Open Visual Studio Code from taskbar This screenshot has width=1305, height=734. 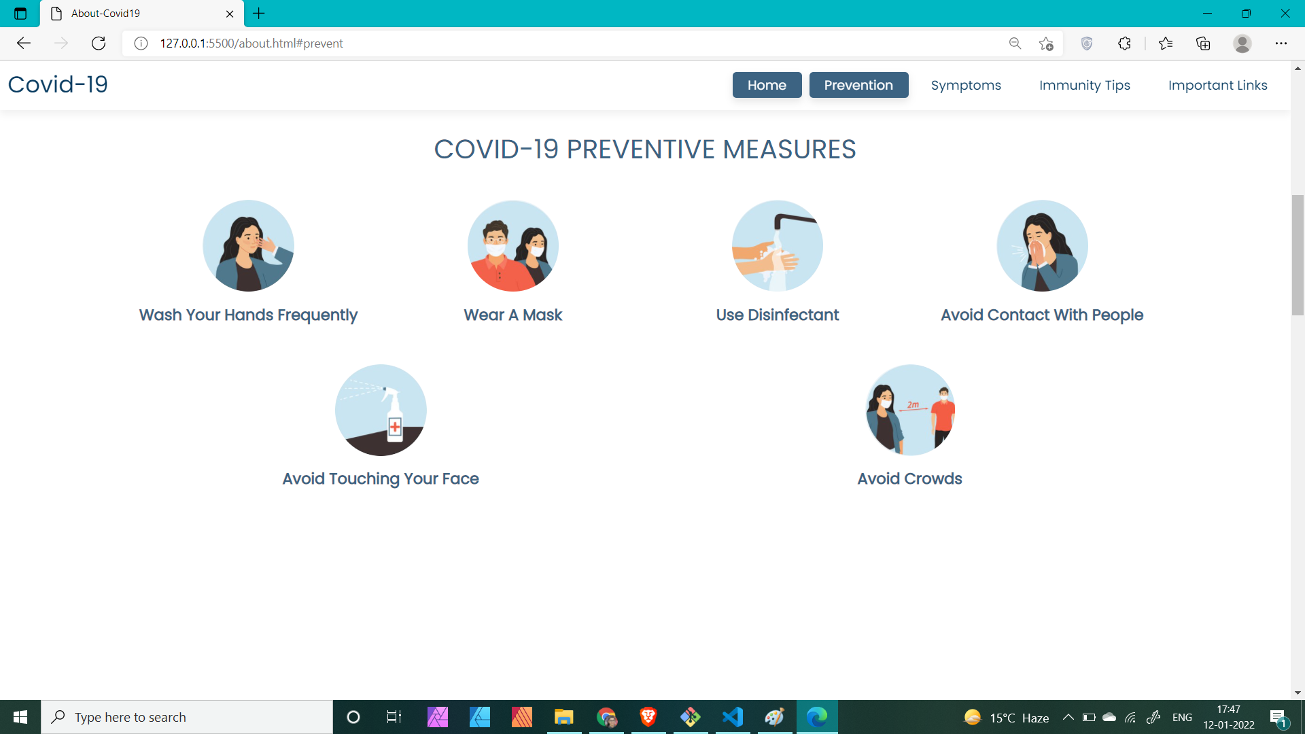(x=733, y=717)
